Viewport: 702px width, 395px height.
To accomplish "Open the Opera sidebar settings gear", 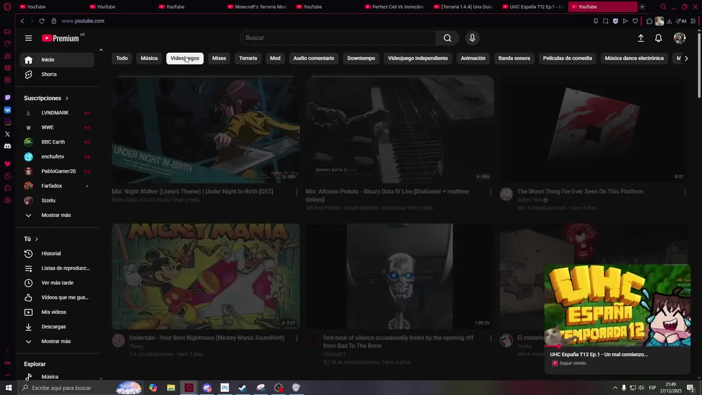I will click(x=7, y=200).
